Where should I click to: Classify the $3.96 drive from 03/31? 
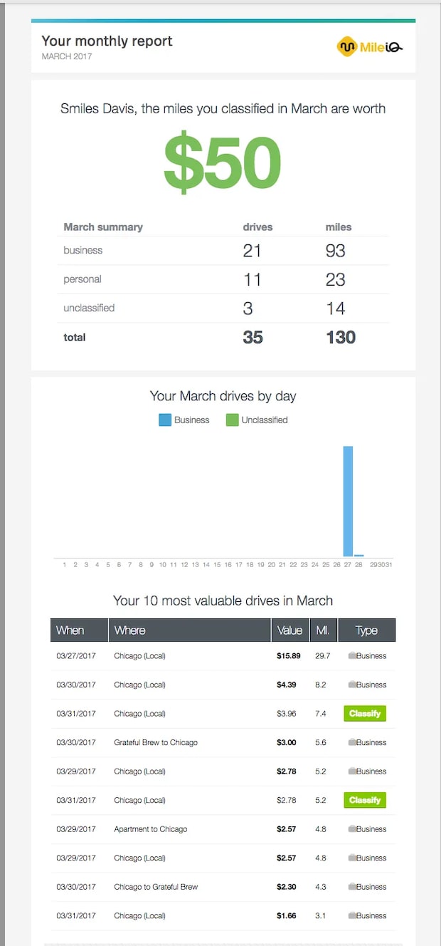tap(365, 714)
